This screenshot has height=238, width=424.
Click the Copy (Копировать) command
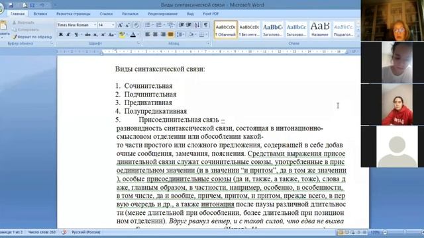click(x=26, y=30)
